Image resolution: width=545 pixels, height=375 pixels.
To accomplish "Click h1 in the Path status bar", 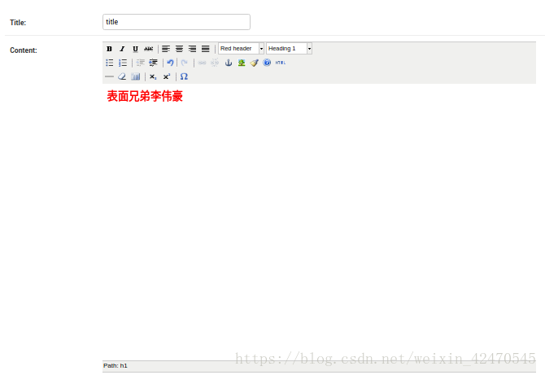I will tap(124, 365).
